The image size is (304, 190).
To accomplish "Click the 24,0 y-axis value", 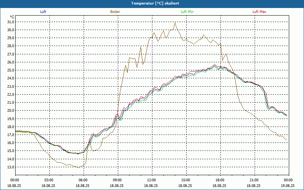I will [11, 78].
